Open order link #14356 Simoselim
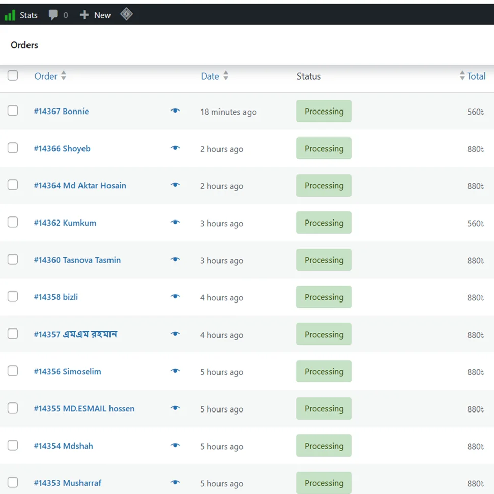Image resolution: width=494 pixels, height=494 pixels. point(67,371)
